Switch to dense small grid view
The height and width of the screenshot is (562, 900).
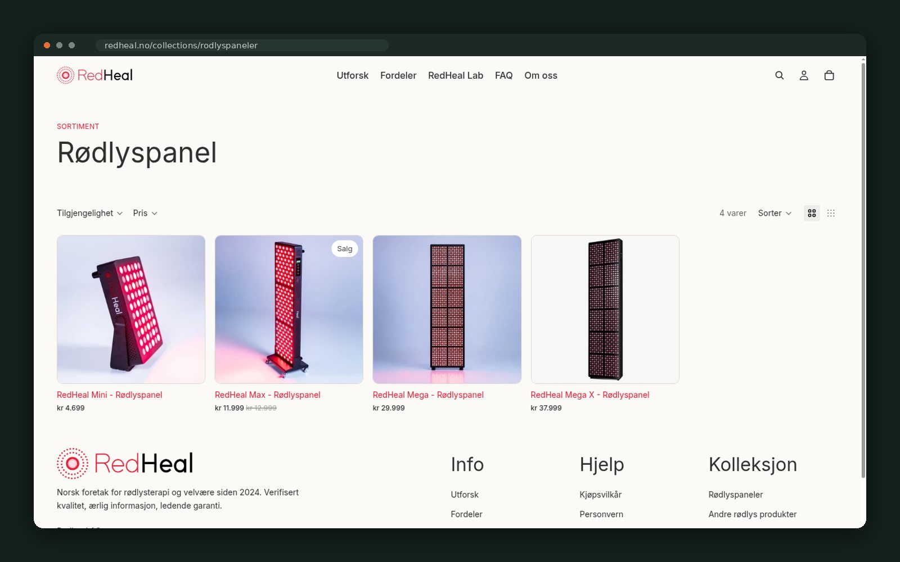click(x=831, y=213)
